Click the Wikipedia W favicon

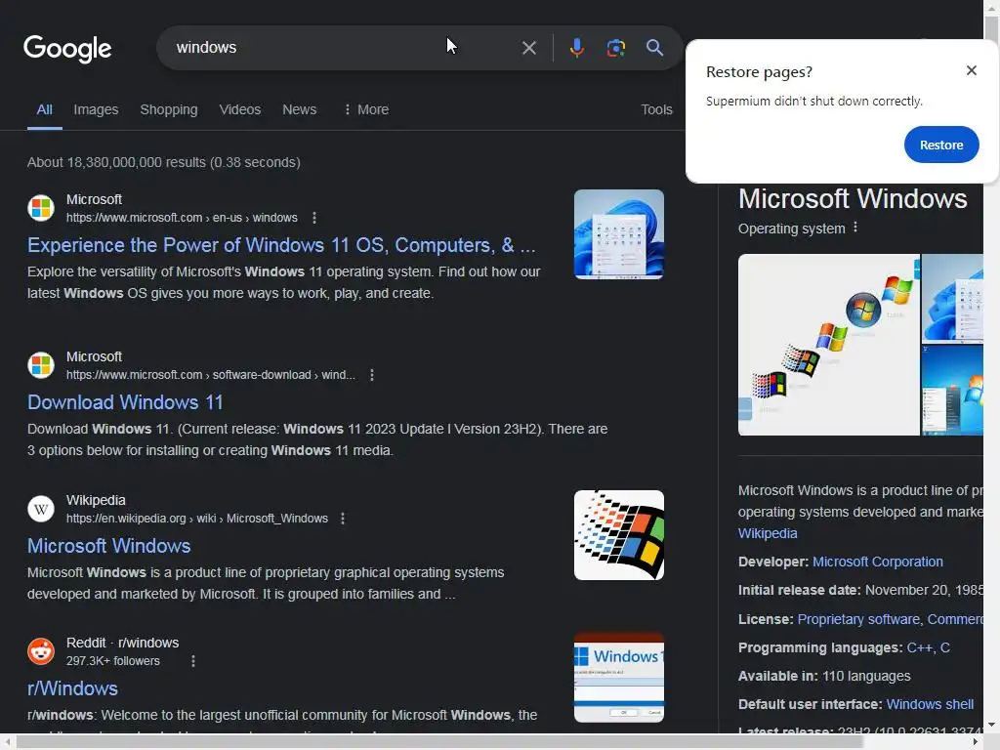coord(41,509)
